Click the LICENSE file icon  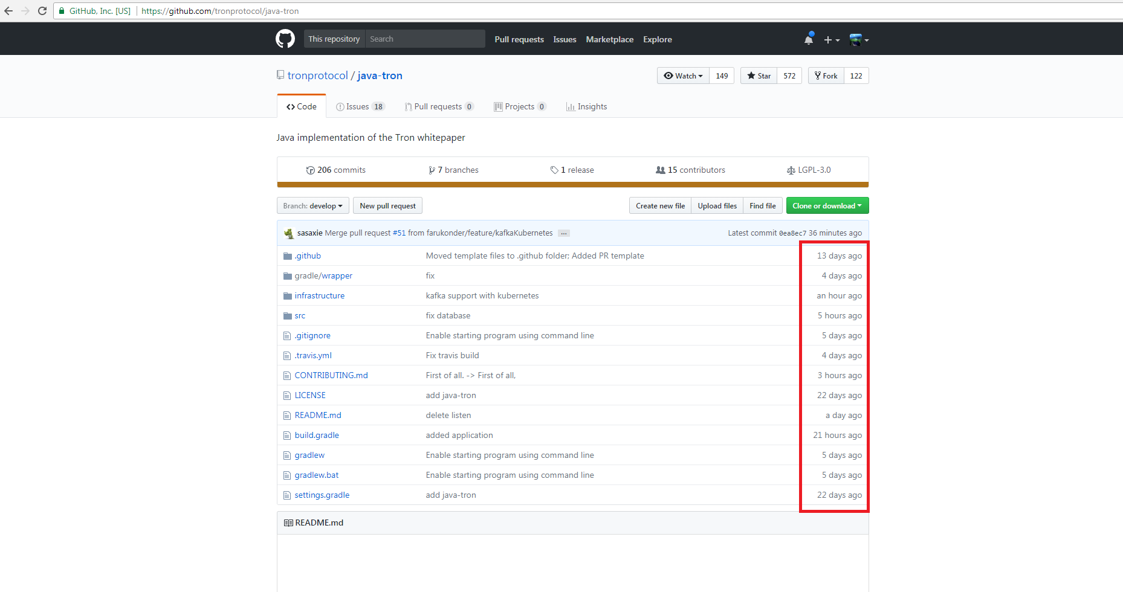point(287,396)
